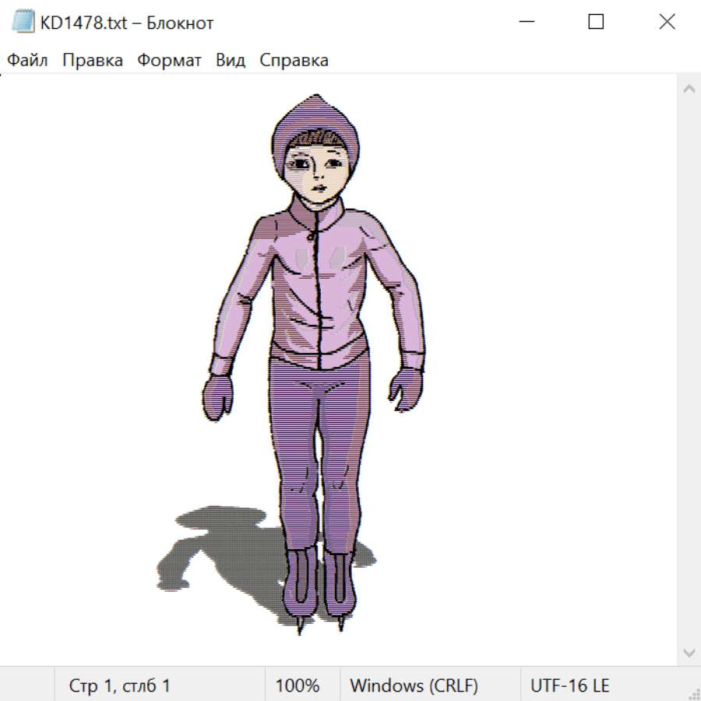Click the Notepad icon in title bar
Screen dimensions: 701x701
tap(22, 23)
